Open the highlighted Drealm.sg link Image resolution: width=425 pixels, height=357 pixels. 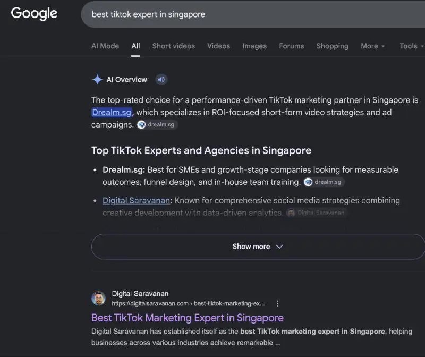click(x=112, y=112)
